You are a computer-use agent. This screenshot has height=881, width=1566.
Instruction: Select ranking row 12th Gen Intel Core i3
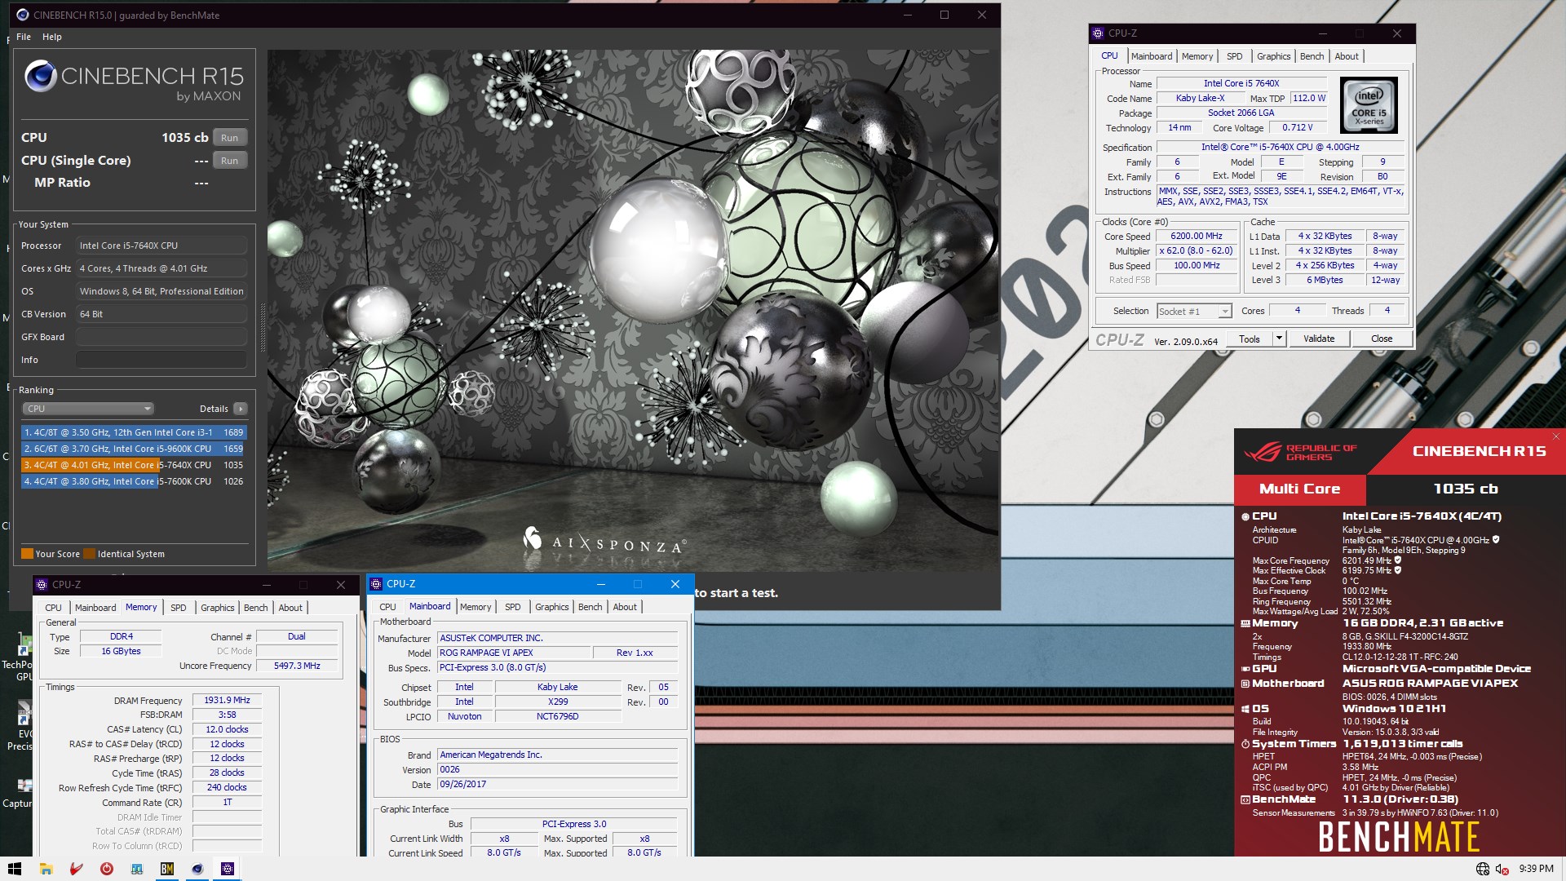click(x=134, y=432)
